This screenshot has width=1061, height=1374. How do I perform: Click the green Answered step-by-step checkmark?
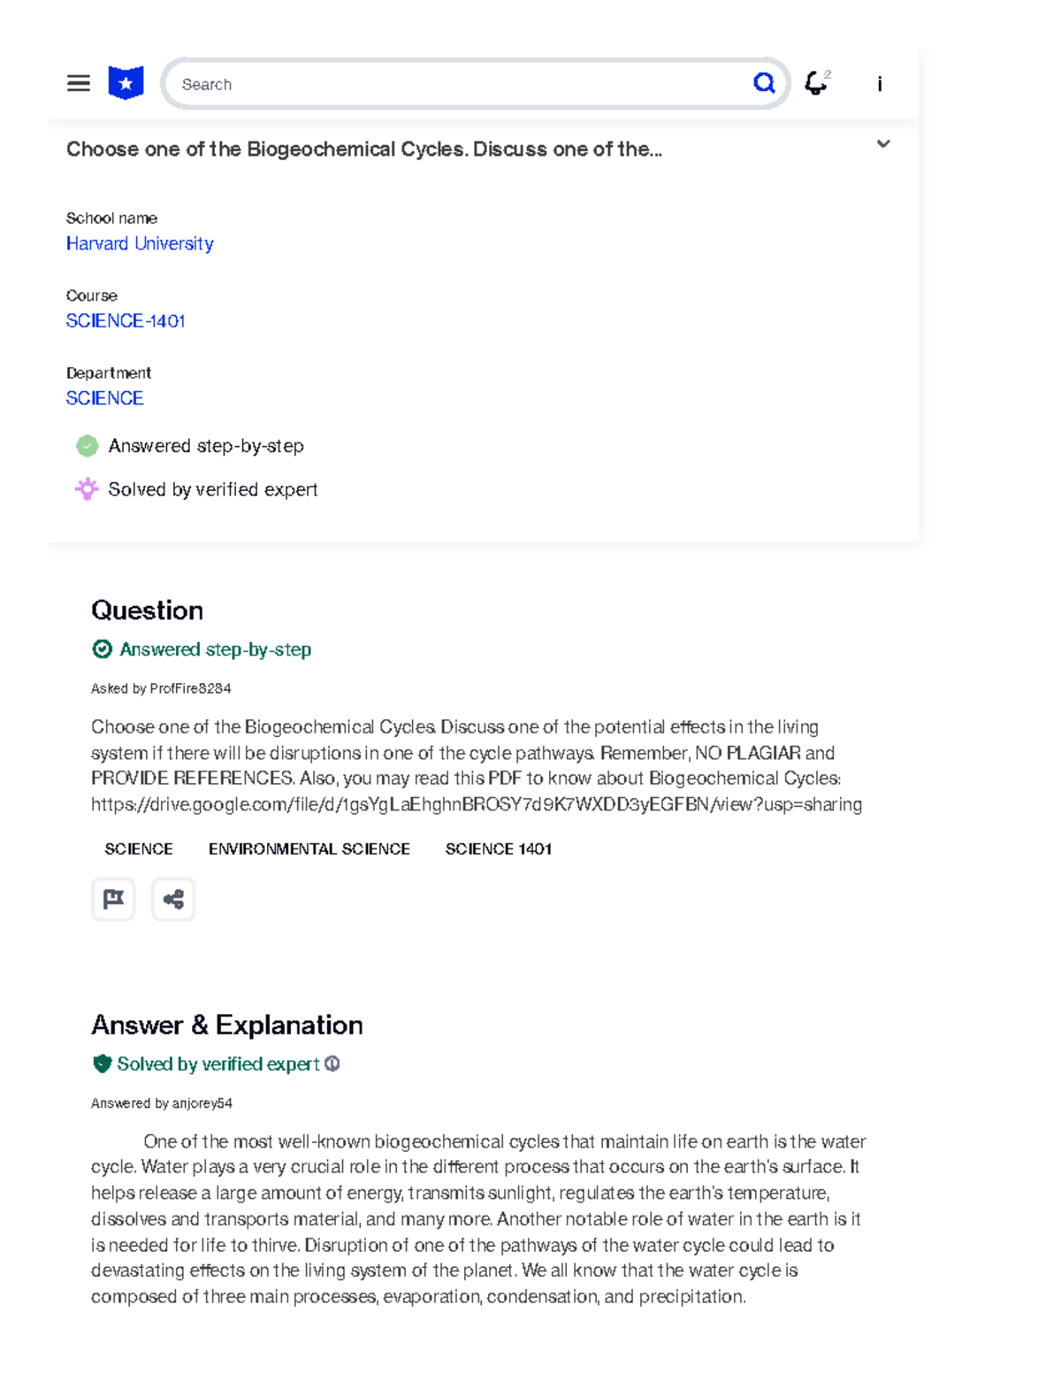click(x=87, y=446)
